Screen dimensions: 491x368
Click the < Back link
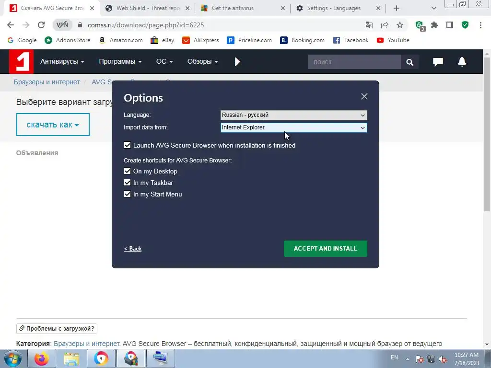coord(132,249)
